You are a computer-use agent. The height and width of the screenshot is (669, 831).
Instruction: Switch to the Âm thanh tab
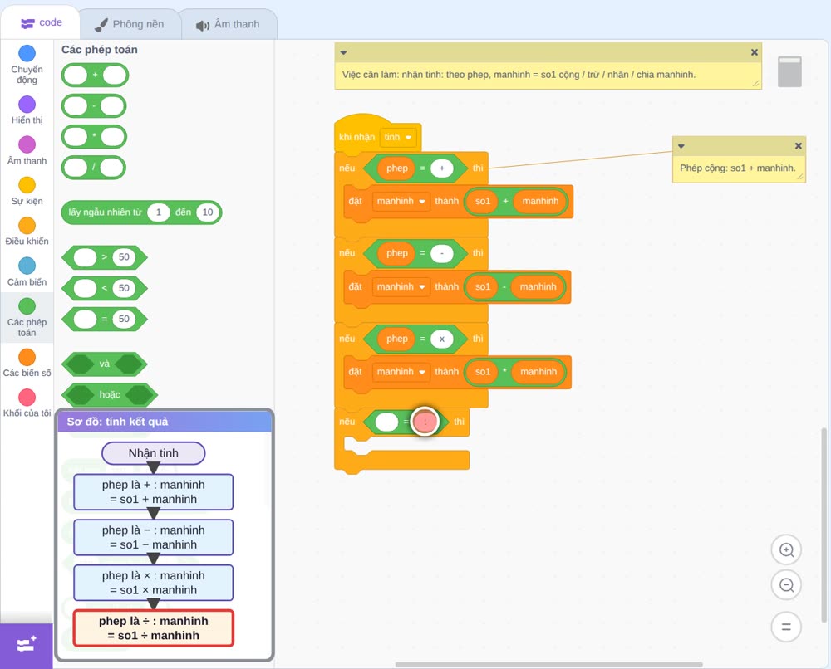229,24
